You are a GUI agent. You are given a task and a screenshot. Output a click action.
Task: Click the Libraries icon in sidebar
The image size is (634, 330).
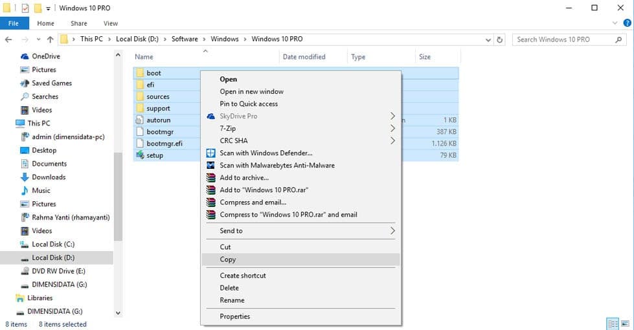pyautogui.click(x=20, y=298)
